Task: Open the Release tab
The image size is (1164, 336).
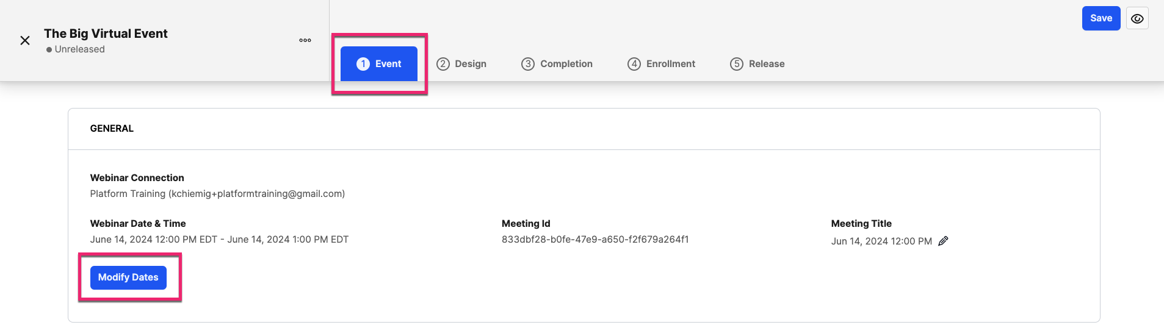Action: (757, 64)
